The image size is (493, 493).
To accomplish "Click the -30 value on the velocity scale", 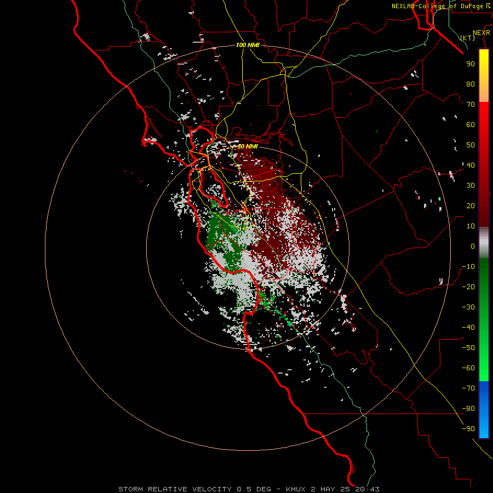I will tap(468, 307).
